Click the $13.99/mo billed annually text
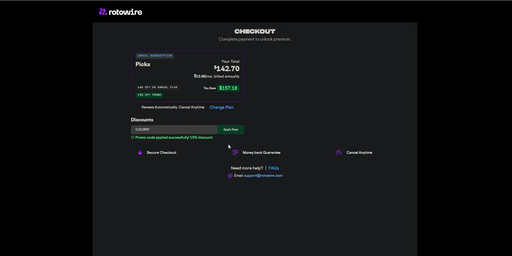This screenshot has height=256, width=512. [217, 76]
